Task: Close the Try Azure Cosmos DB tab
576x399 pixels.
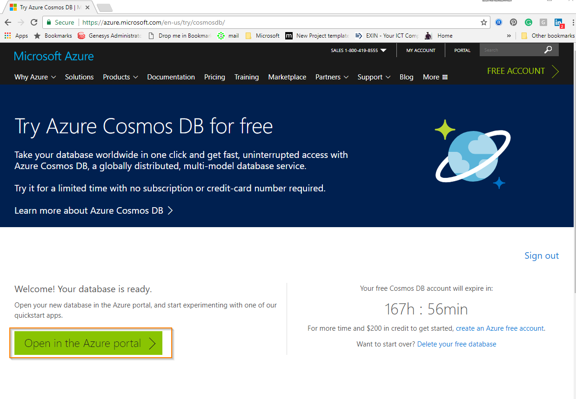Action: click(87, 7)
